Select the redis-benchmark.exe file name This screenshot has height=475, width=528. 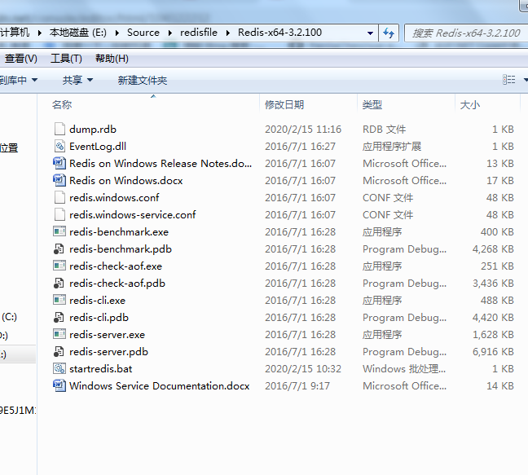[119, 232]
